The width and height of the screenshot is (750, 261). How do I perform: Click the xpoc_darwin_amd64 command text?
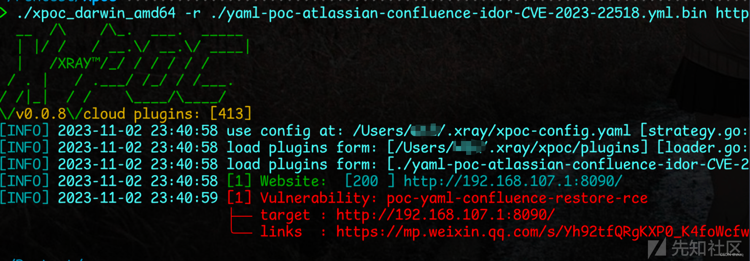96,13
